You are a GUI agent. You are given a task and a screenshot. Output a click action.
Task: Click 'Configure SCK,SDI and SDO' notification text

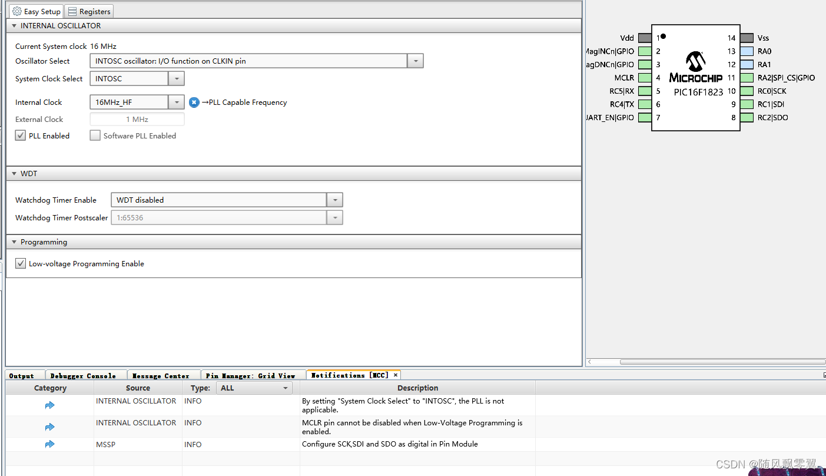point(390,444)
